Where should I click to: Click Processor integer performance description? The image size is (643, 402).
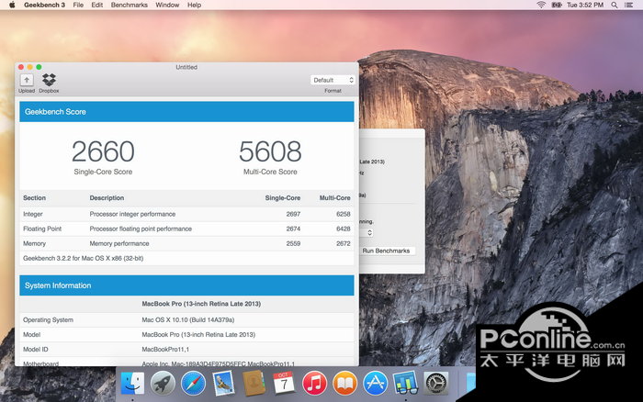pyautogui.click(x=132, y=214)
